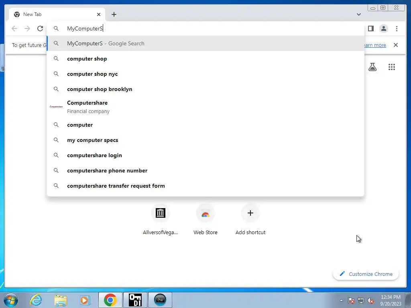This screenshot has width=411, height=308.
Task: Launch Internet Explorer from taskbar
Action: pos(36,300)
